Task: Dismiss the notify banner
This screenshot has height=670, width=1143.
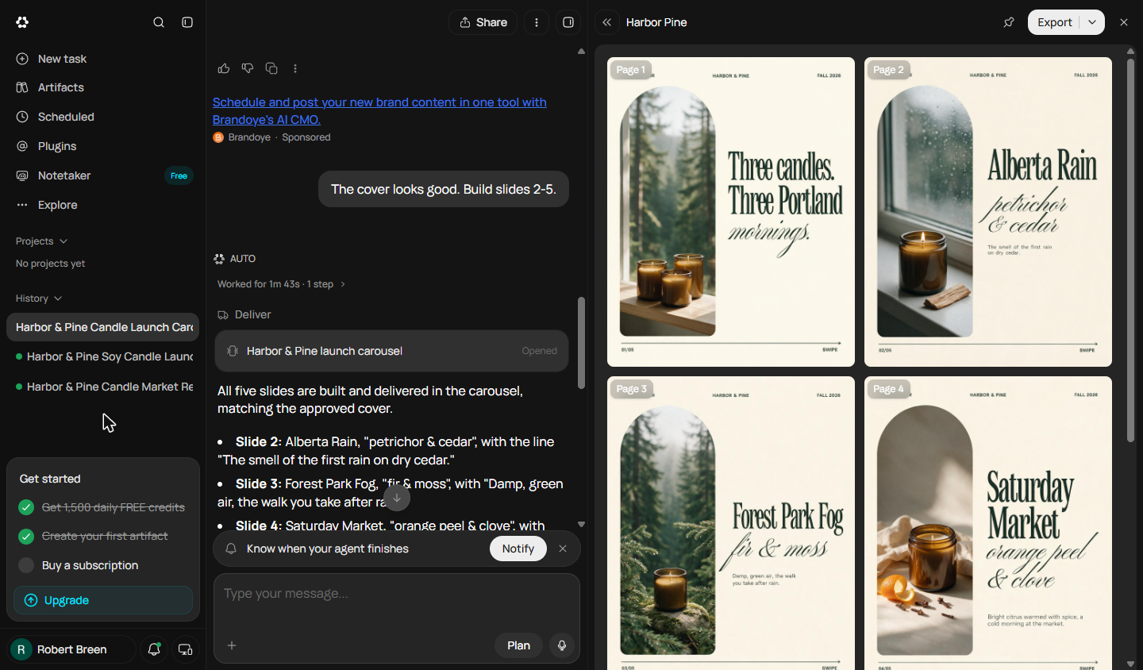Action: coord(563,549)
